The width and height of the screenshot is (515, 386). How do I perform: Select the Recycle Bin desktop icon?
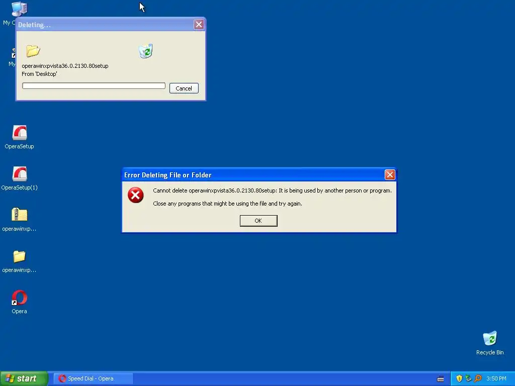490,343
